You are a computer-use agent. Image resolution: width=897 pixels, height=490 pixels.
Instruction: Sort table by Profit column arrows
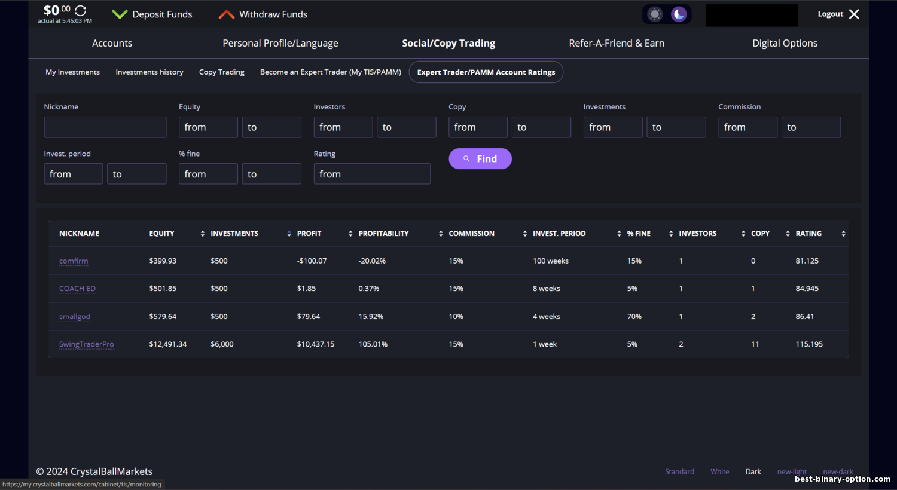click(350, 234)
